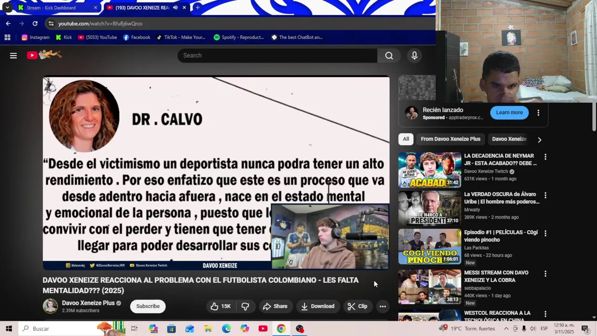Open options for WESTCOL REACCIONA video
Viewport: 597px width, 336px height.
pyautogui.click(x=545, y=314)
